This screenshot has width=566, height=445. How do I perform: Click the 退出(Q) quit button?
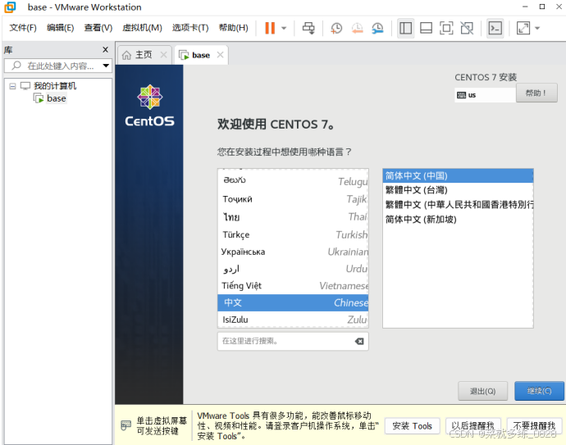click(482, 391)
